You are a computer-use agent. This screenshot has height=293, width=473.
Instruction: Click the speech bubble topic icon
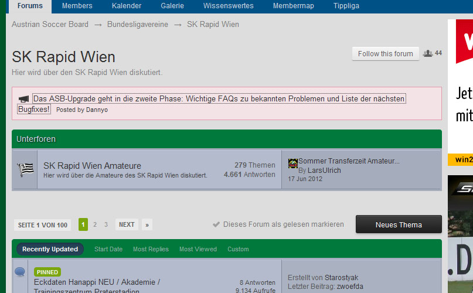(20, 272)
